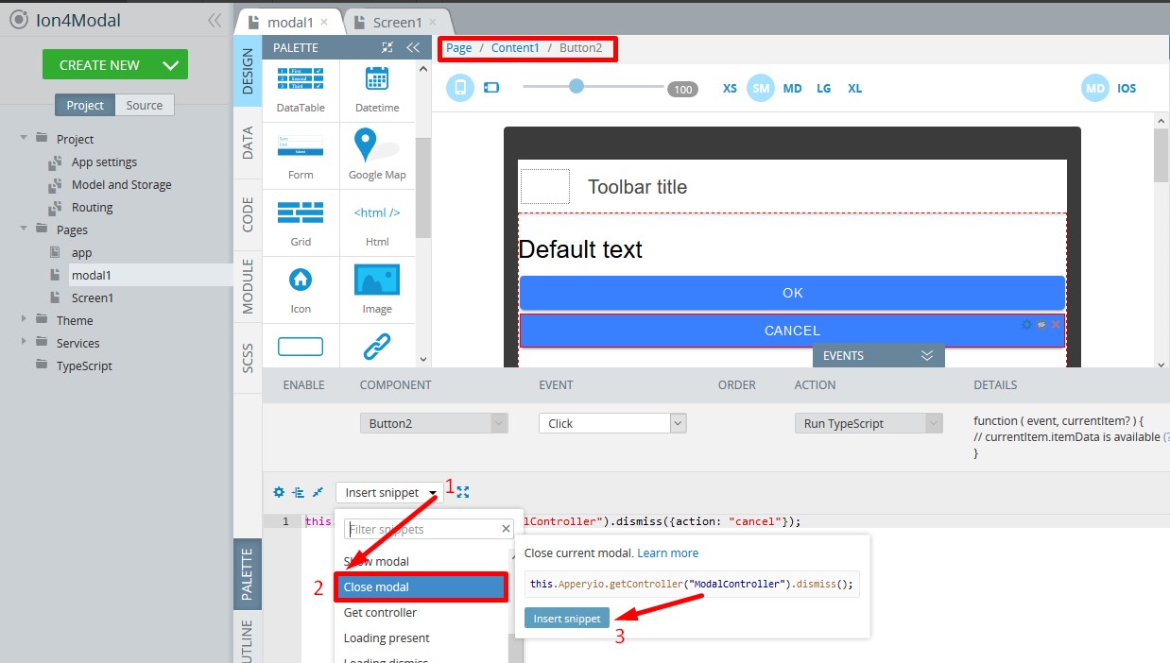Select the Image palette component
This screenshot has height=663, width=1170.
point(377,290)
